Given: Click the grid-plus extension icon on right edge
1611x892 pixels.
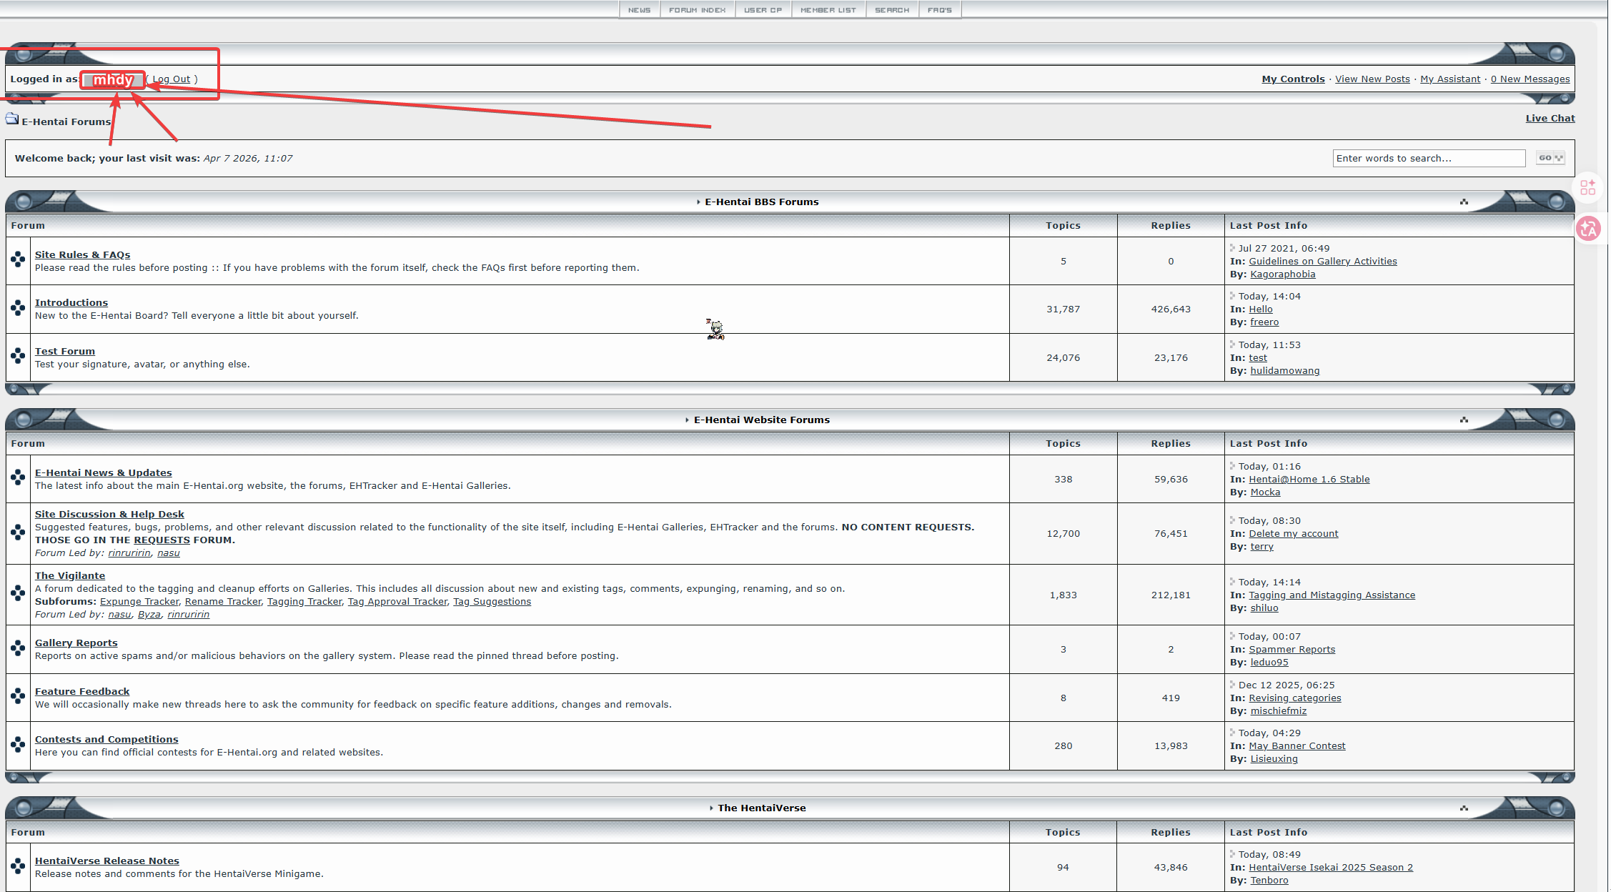Looking at the screenshot, I should tap(1588, 187).
